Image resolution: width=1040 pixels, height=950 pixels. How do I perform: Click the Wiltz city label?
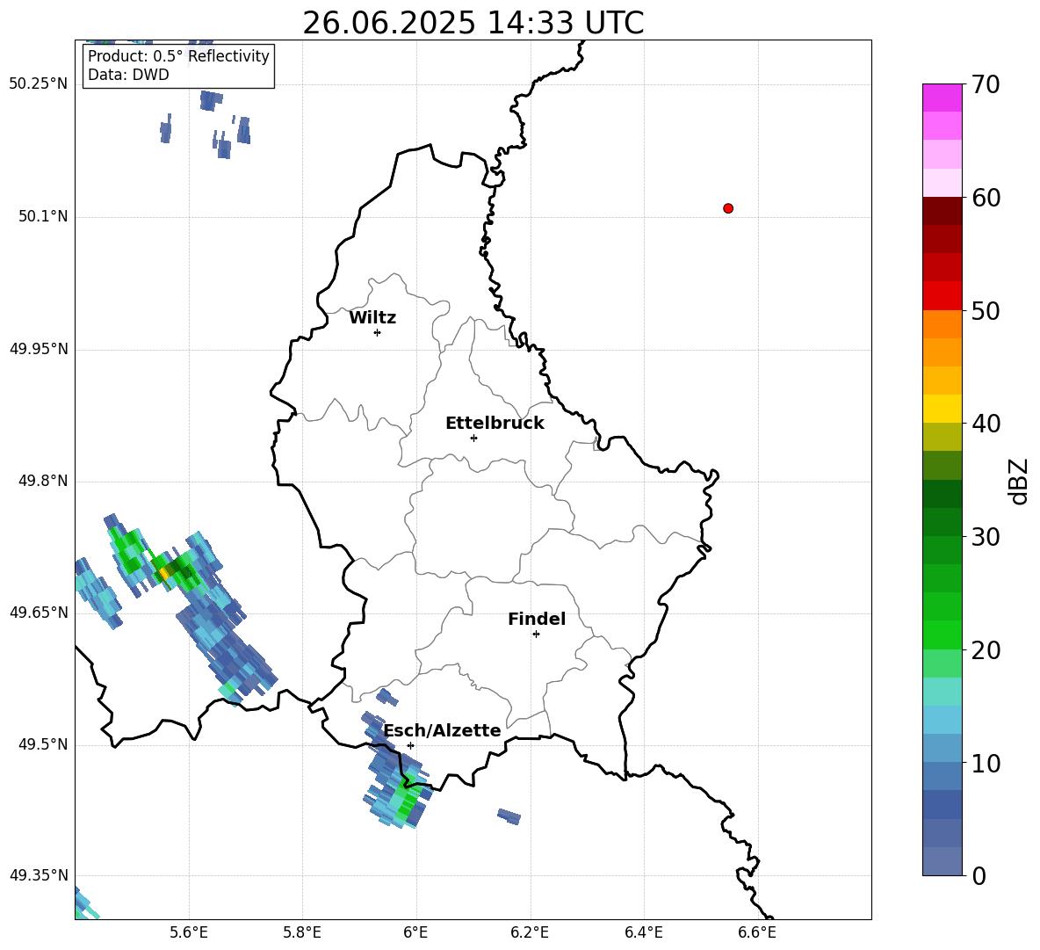[x=372, y=318]
